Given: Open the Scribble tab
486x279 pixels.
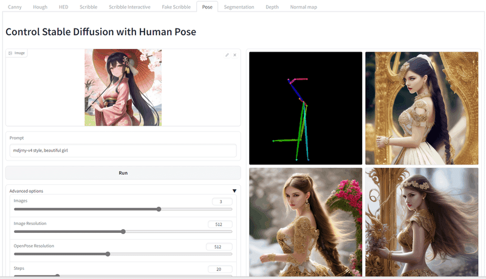Looking at the screenshot, I should [88, 7].
